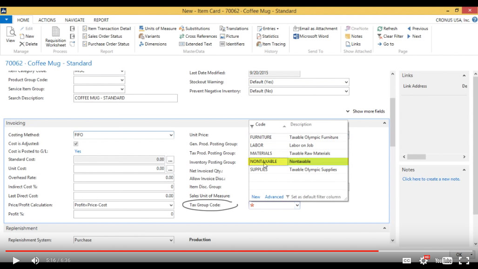
Task: Open the View item button
Action: 10,35
